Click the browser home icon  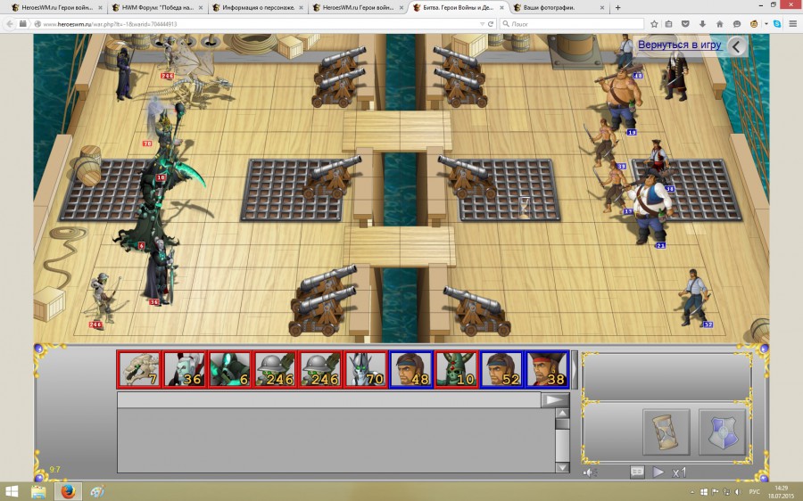(719, 24)
